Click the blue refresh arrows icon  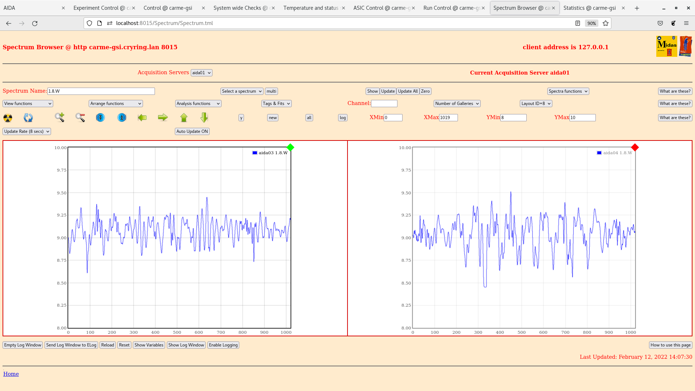tap(28, 118)
